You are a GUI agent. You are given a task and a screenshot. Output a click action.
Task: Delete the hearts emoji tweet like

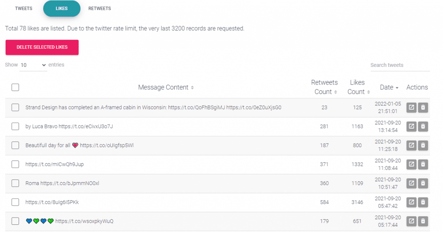(x=423, y=221)
